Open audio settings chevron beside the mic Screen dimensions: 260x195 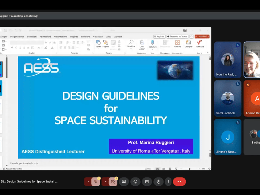tap(88, 182)
